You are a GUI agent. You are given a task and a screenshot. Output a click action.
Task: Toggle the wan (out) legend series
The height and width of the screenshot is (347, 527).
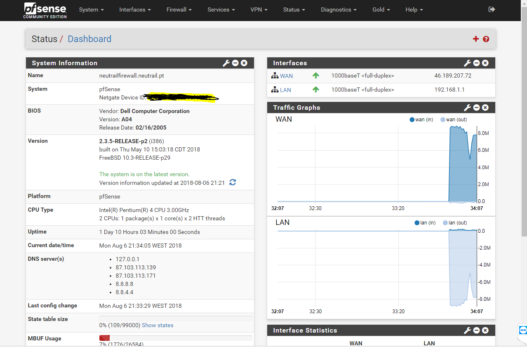click(x=454, y=120)
